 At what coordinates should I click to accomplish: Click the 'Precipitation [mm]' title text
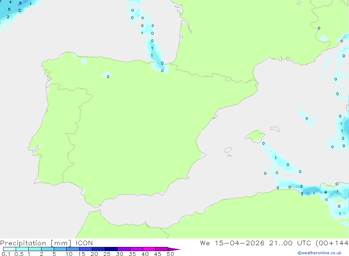36,243
